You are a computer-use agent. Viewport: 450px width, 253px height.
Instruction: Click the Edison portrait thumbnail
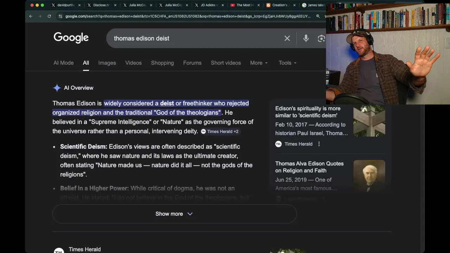point(369,176)
